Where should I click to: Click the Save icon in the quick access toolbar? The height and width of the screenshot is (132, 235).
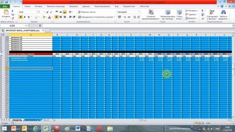pyautogui.click(x=6, y=2)
